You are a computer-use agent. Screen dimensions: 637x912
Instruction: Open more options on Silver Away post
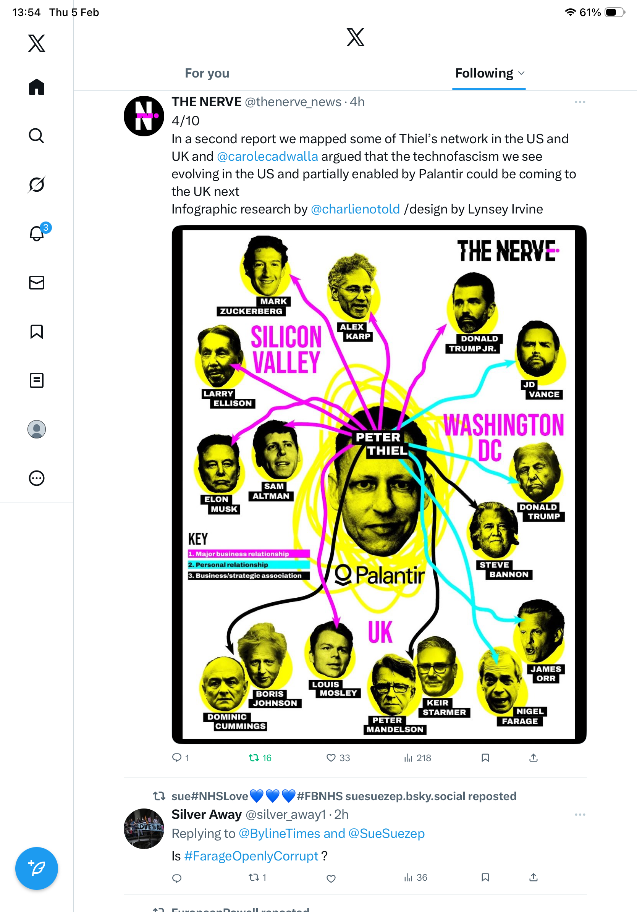580,815
